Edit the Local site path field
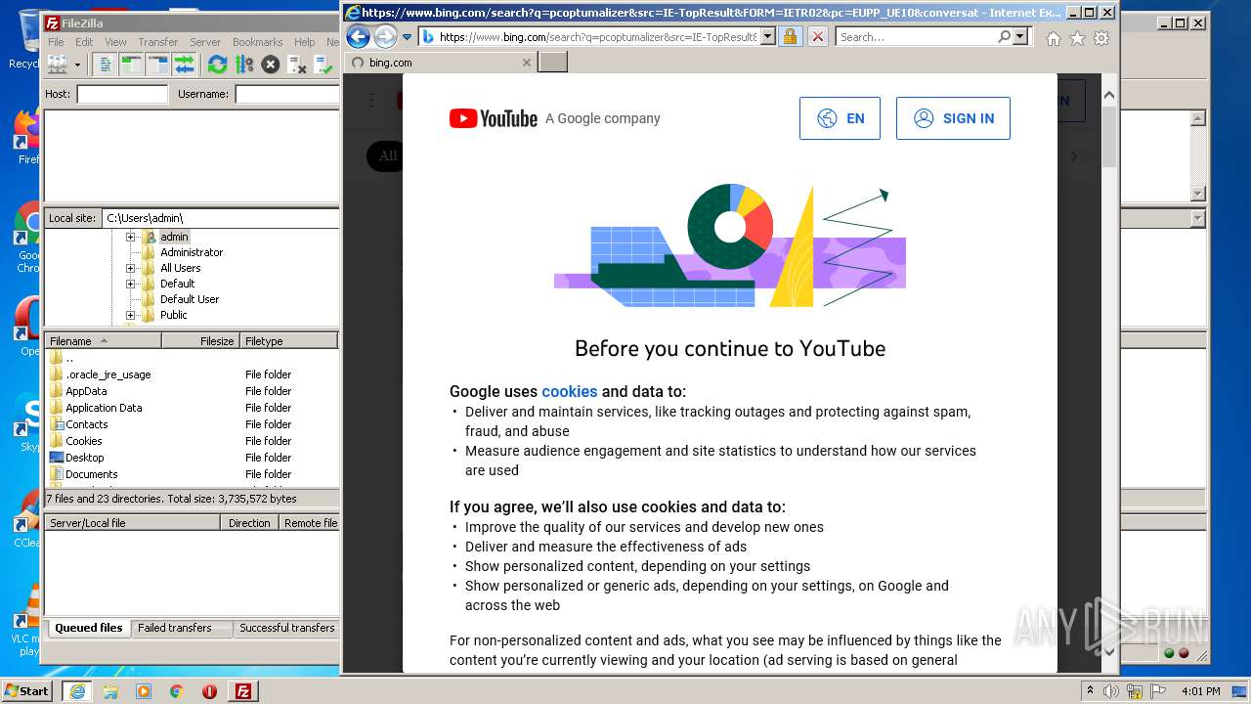The image size is (1251, 704). tap(220, 218)
